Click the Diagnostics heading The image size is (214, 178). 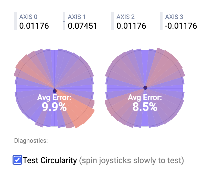point(31,141)
